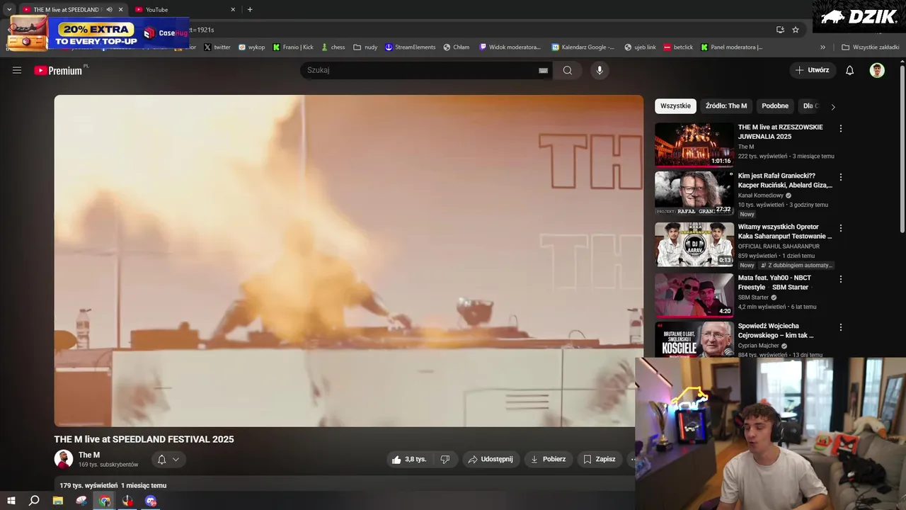
Task: Open options menu for Kaka Saharanpur video
Action: [x=841, y=228]
